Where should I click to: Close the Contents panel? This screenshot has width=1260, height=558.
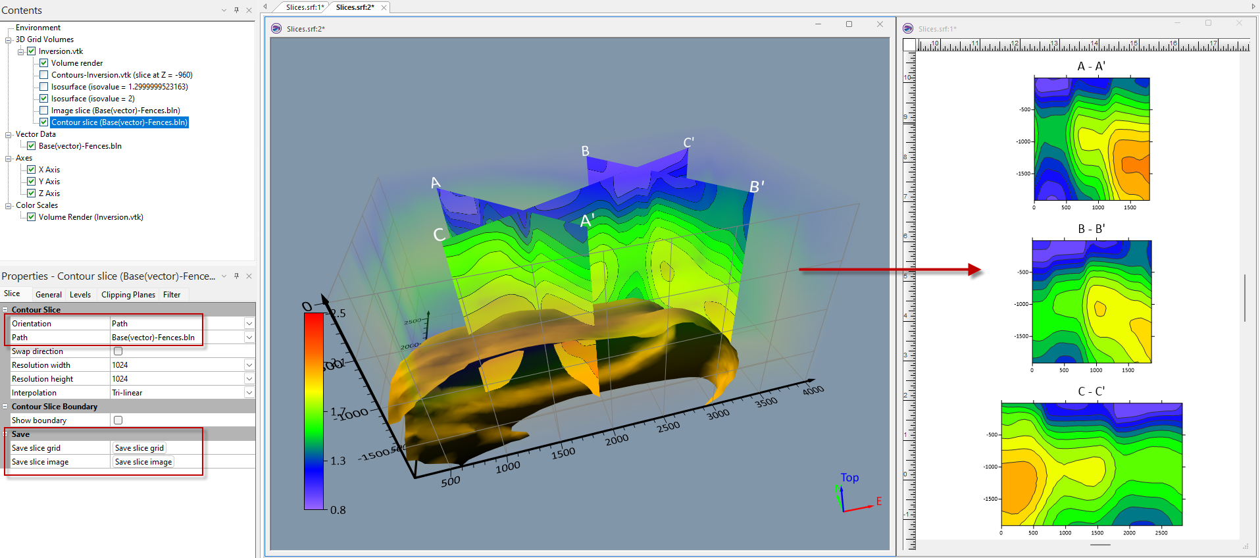pos(249,11)
